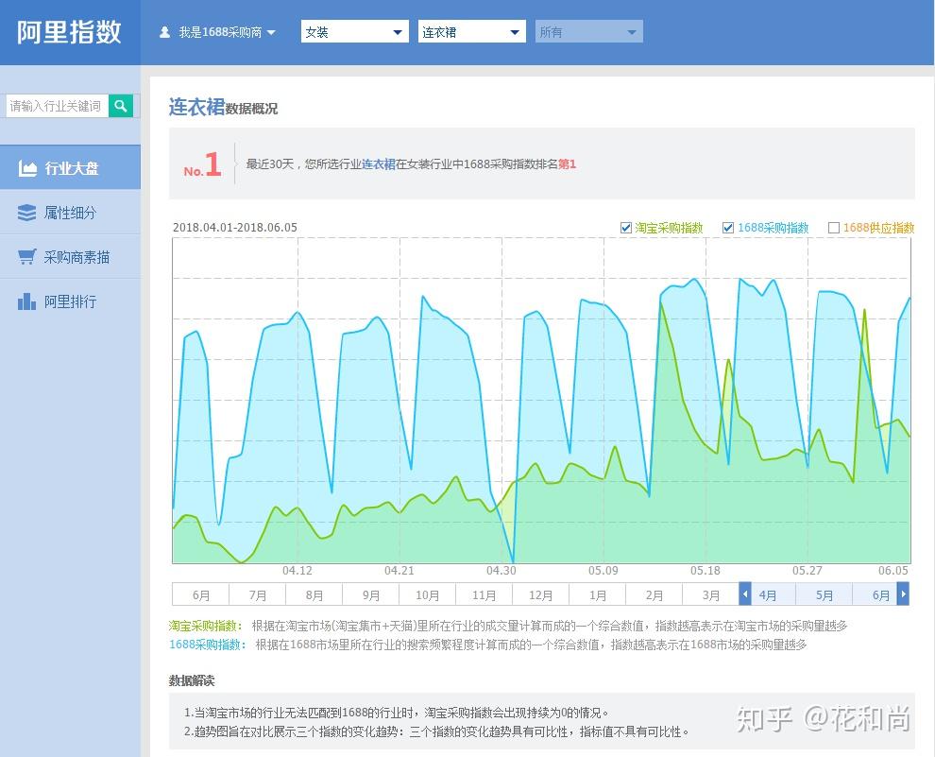Open the 采购商素描 menu item
This screenshot has width=935, height=757.
(x=71, y=257)
